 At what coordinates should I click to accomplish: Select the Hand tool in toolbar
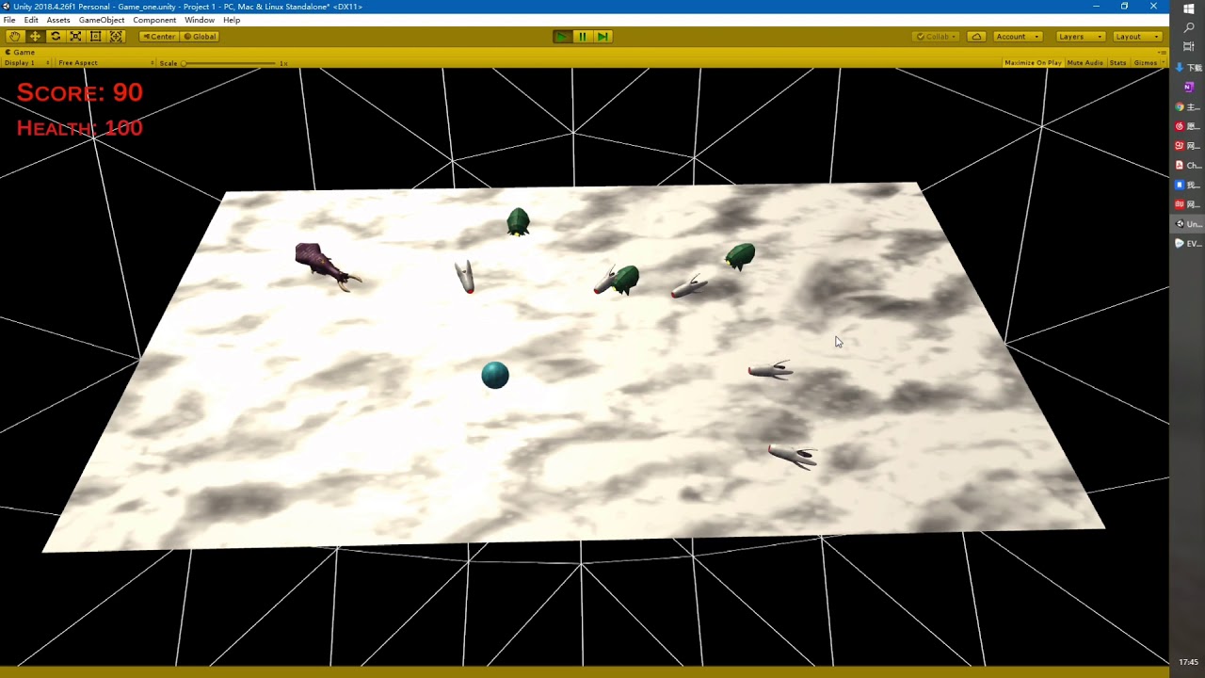15,36
